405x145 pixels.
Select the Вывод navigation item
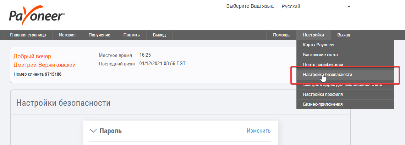click(x=159, y=35)
